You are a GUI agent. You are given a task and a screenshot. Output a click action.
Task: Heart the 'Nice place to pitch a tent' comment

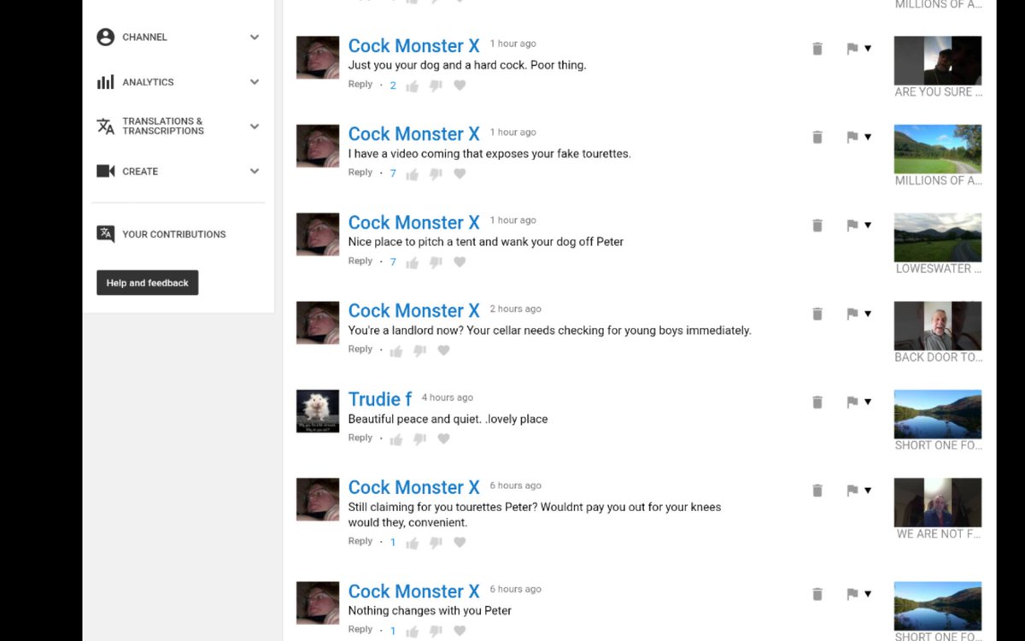(x=460, y=262)
